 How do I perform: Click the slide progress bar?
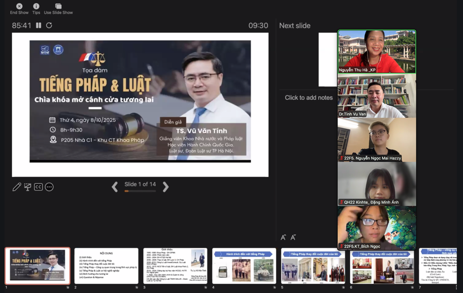click(x=140, y=191)
